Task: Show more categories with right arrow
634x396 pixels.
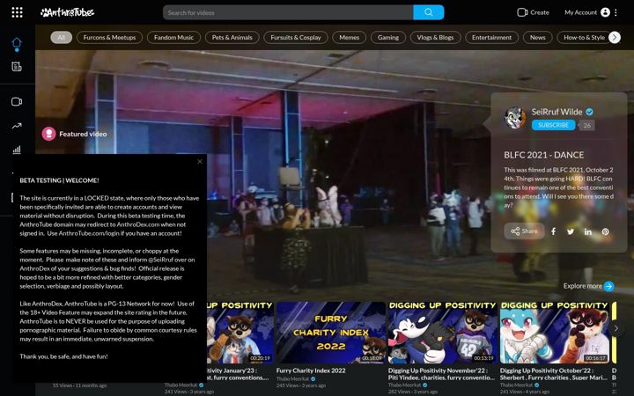Action: click(615, 38)
